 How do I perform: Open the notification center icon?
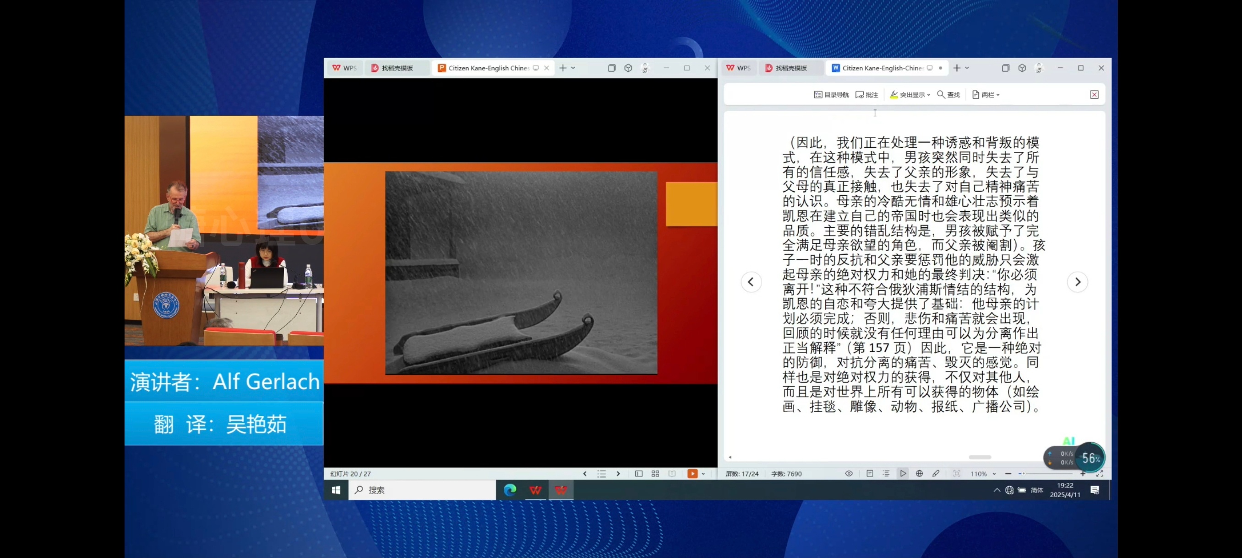[x=1095, y=490]
